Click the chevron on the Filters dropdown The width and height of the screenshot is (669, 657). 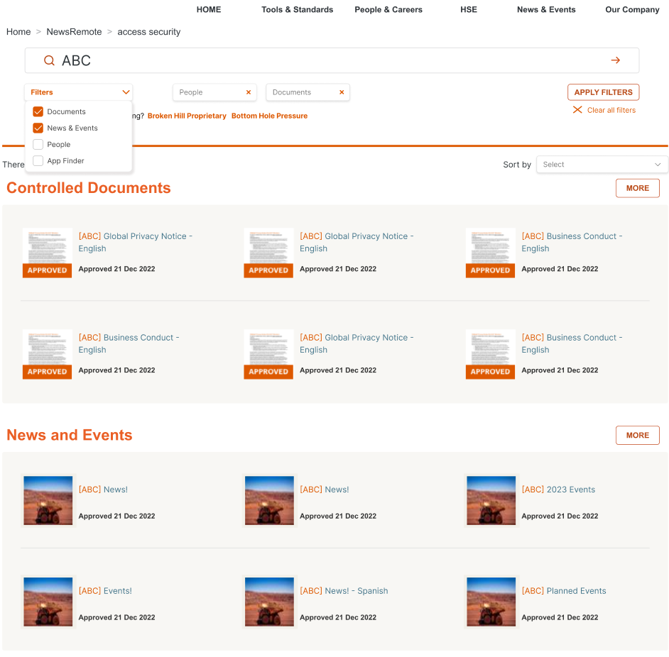[126, 92]
